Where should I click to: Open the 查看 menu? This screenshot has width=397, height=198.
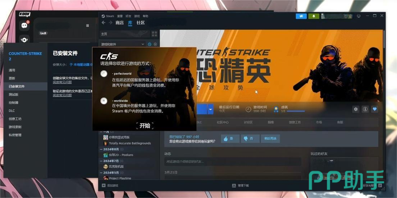(120, 16)
